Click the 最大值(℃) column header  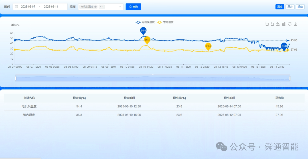tap(79, 98)
